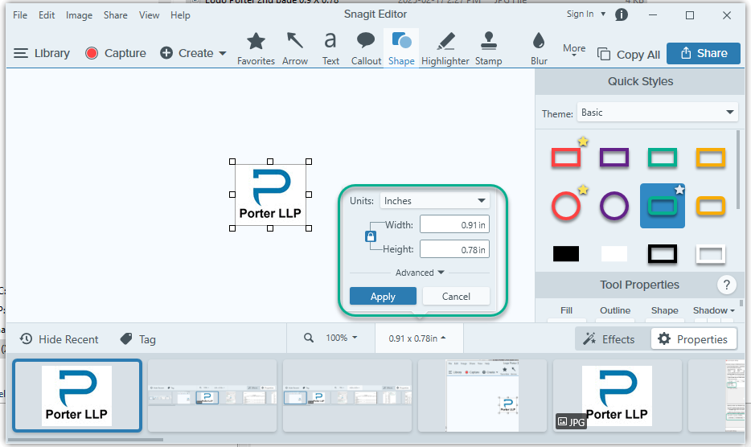751x447 pixels.
Task: Expand the Advanced options section
Action: 420,273
